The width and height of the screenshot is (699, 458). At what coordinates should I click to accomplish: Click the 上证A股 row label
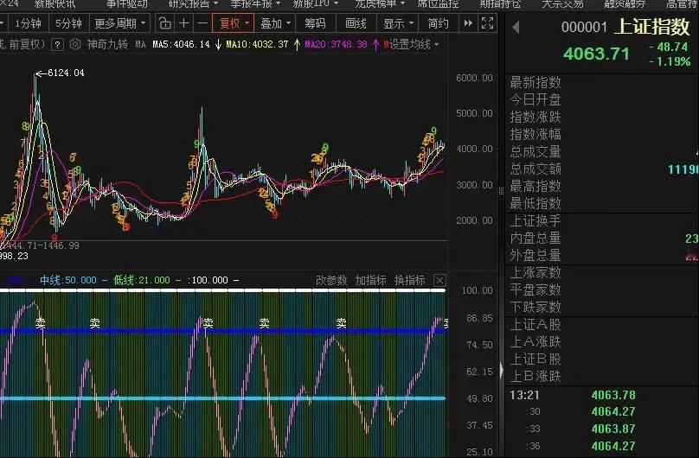[x=535, y=324]
